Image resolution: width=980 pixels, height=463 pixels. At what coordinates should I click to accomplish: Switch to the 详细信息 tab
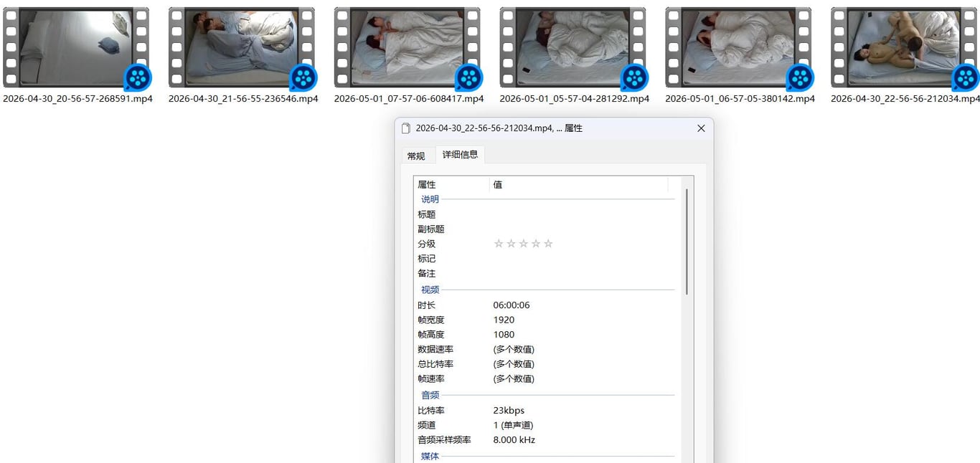point(460,154)
